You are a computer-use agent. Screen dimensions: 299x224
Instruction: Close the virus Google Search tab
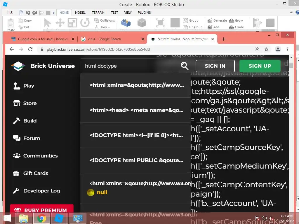142,39
